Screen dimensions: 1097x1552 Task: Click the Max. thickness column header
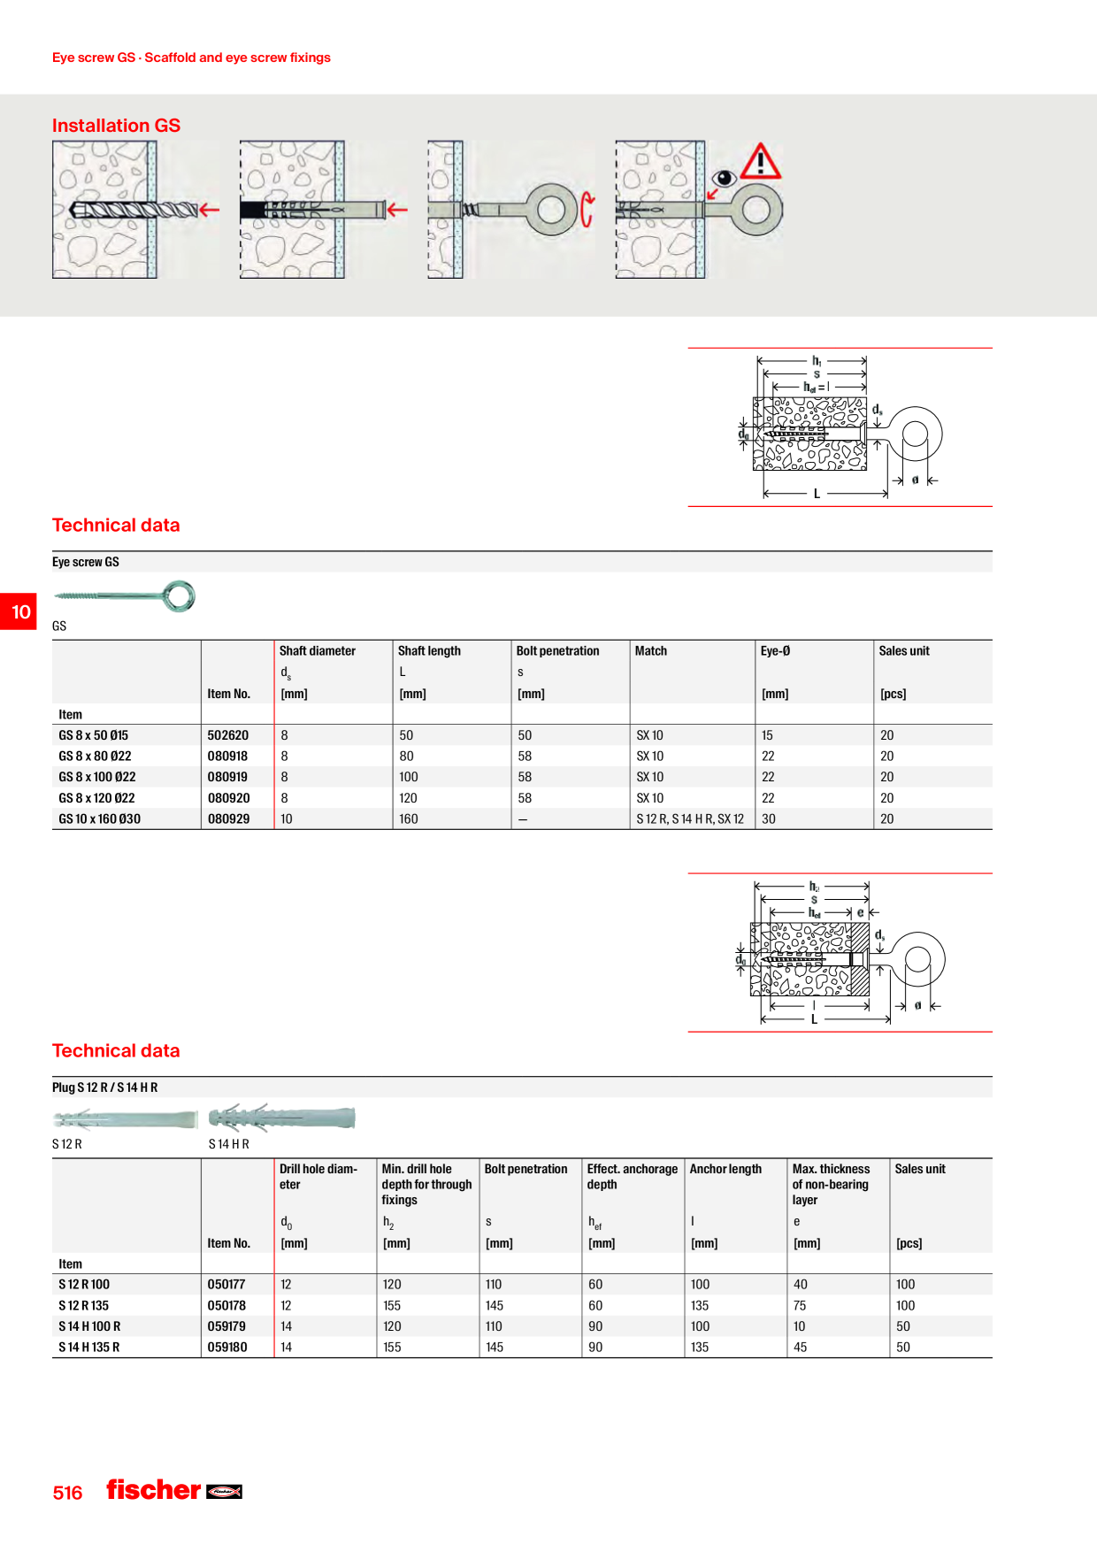[x=831, y=1185]
